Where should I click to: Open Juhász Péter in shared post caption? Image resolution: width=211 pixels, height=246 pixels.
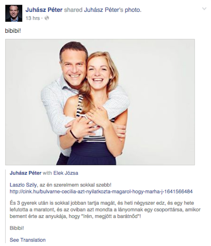click(26, 173)
